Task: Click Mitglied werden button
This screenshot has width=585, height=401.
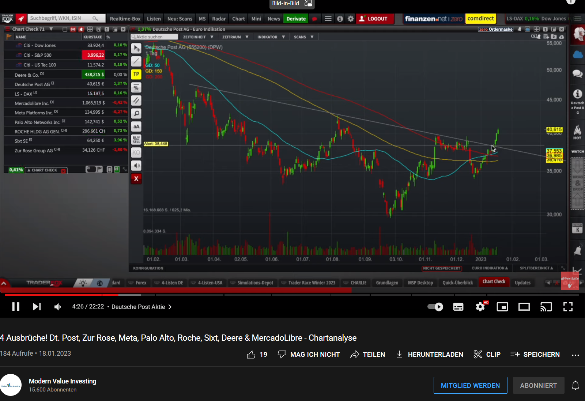Action: [x=470, y=385]
